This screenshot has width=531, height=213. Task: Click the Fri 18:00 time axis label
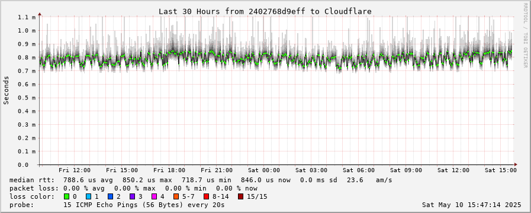tap(169, 170)
